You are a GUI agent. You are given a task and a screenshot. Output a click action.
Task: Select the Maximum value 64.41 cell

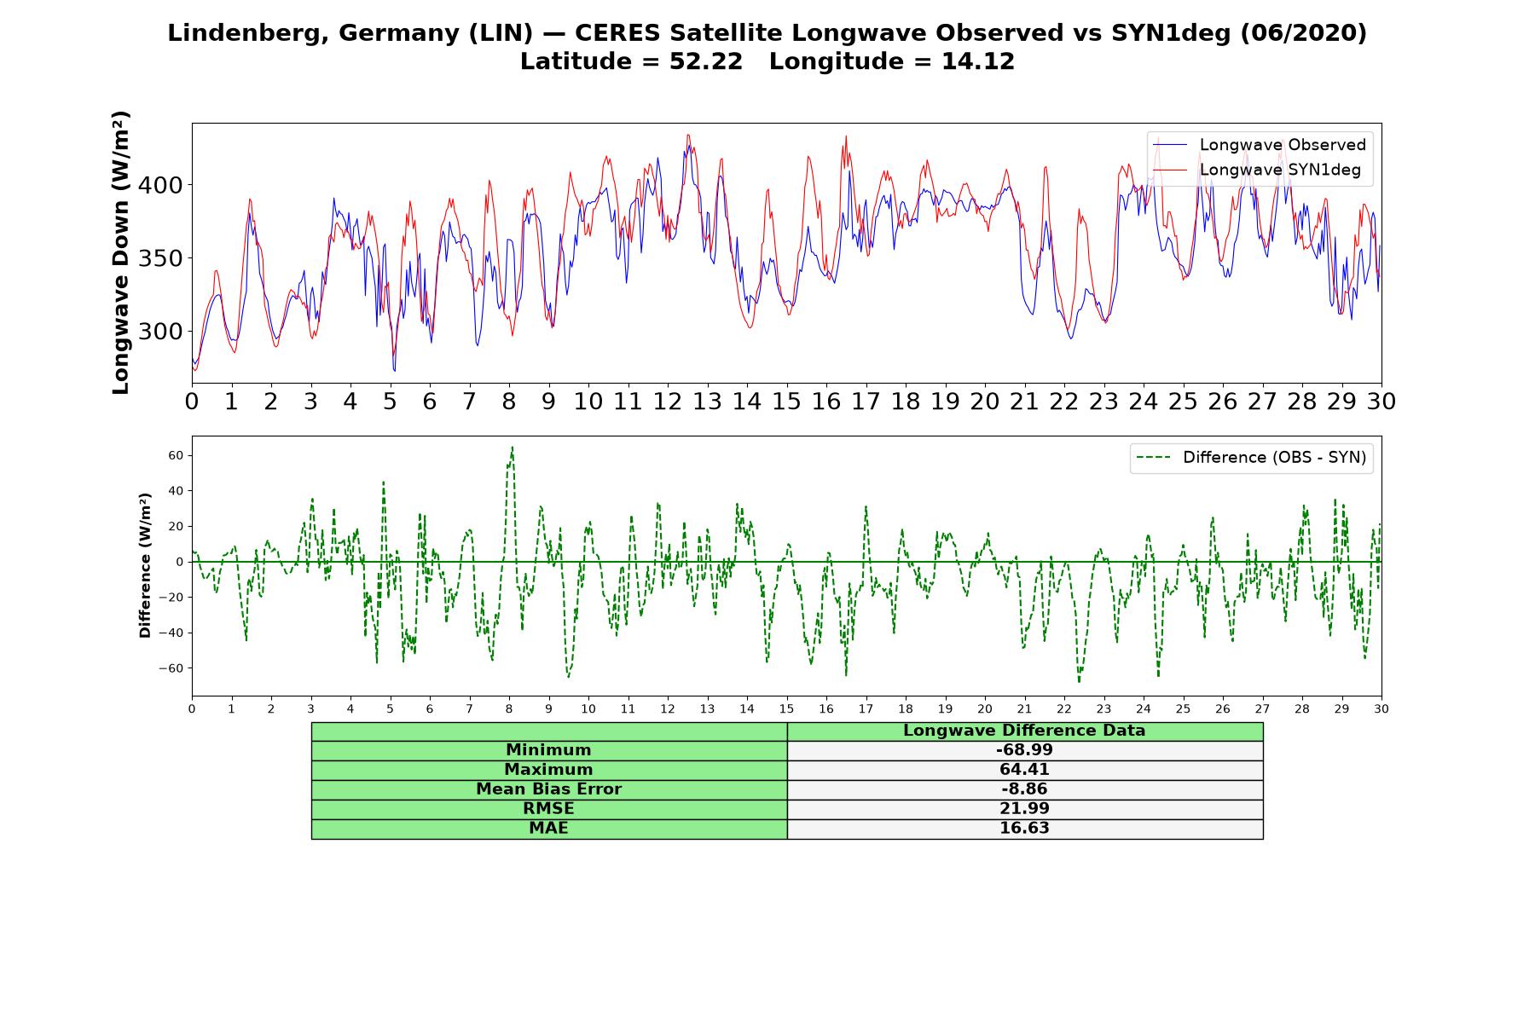(1024, 770)
